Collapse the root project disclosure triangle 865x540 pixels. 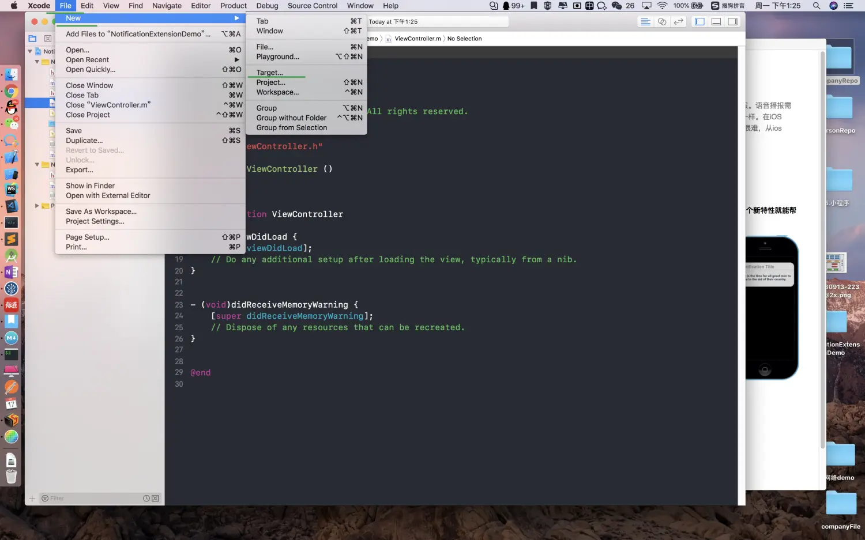[x=30, y=51]
